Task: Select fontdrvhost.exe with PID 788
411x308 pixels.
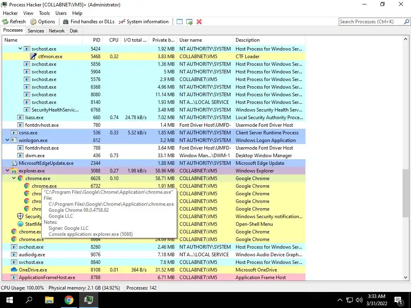Action: [x=154, y=148]
